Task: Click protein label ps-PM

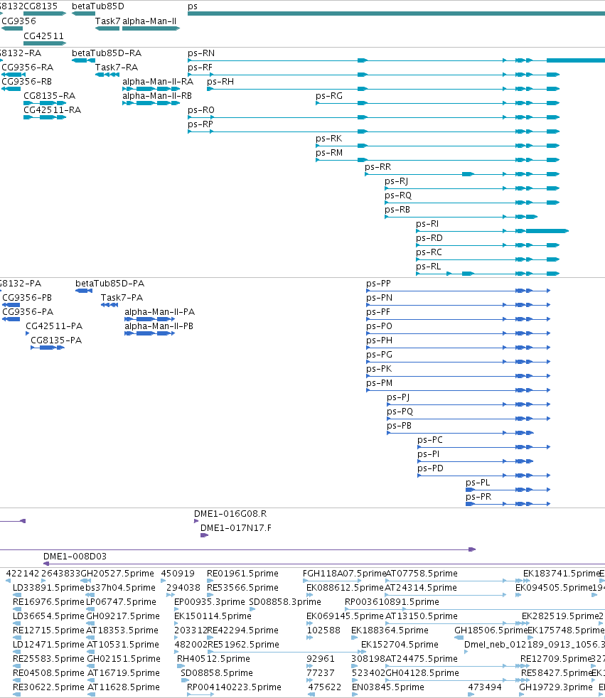Action: coord(380,383)
